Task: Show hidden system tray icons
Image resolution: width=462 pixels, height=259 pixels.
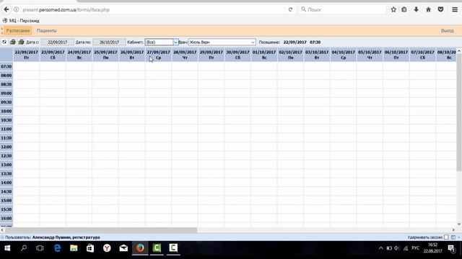Action: (x=380, y=248)
